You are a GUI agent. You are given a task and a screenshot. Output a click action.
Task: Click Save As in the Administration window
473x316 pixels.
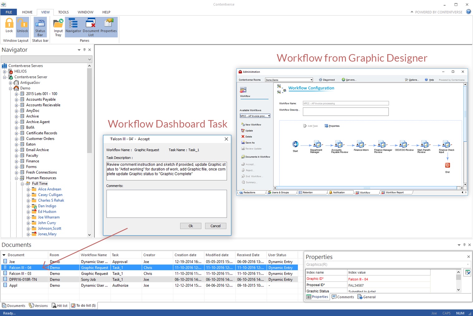coord(248,142)
